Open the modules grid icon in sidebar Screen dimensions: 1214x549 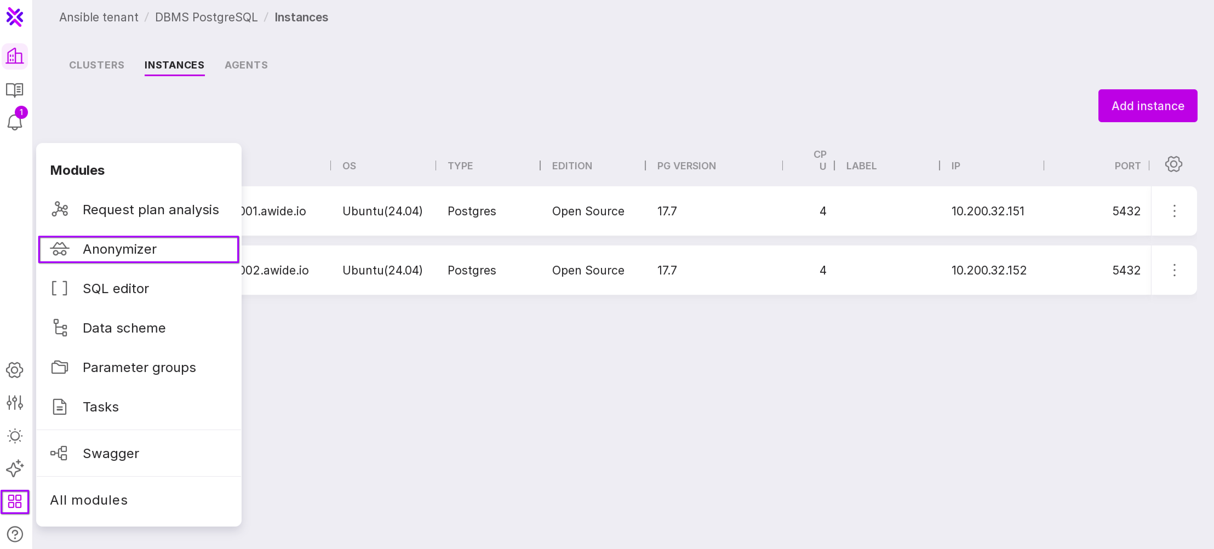[15, 501]
